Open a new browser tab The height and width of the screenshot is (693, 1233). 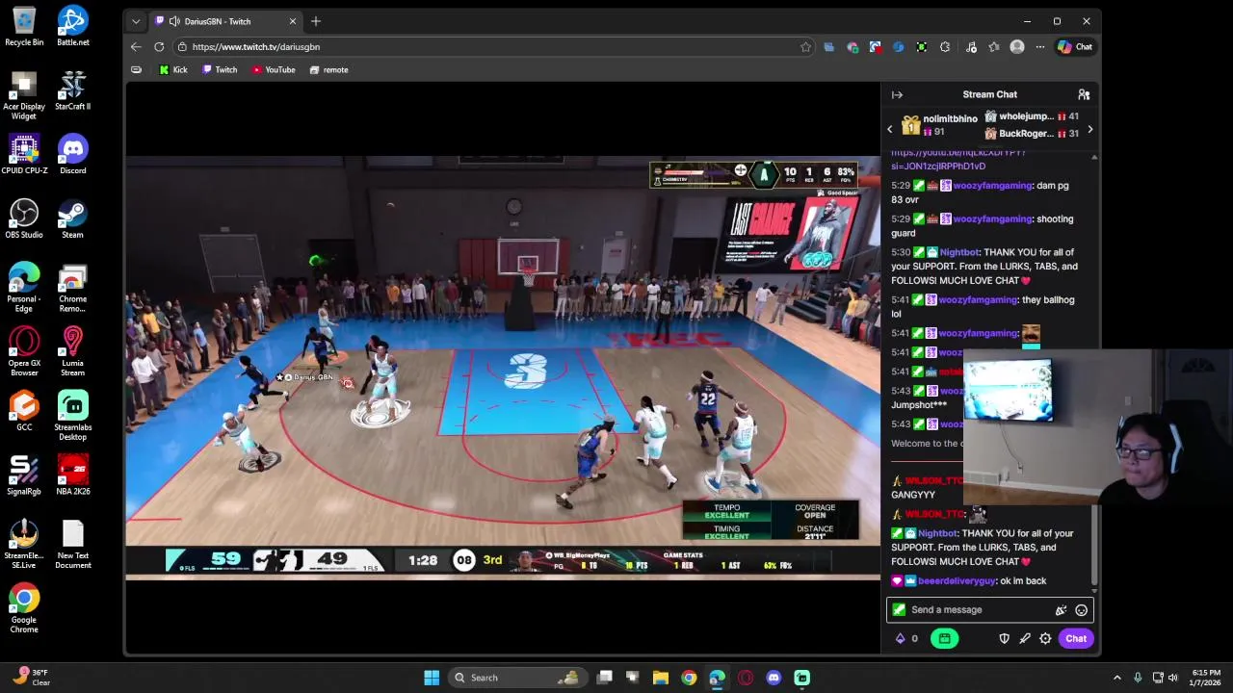point(315,21)
